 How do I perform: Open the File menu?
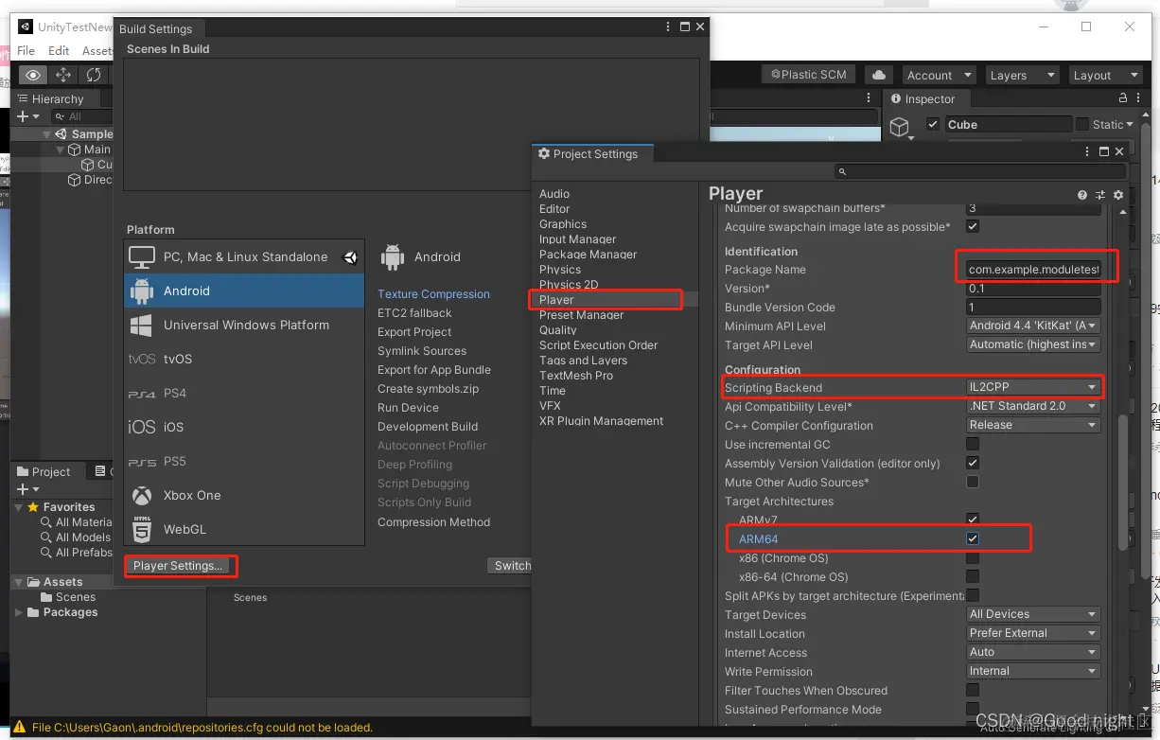[26, 50]
